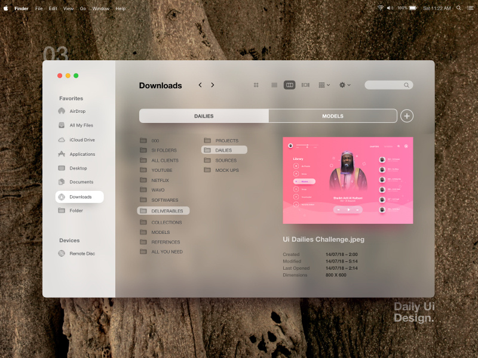478x358 pixels.
Task: Click the Dimensions value 800 X 600
Action: (x=336, y=275)
